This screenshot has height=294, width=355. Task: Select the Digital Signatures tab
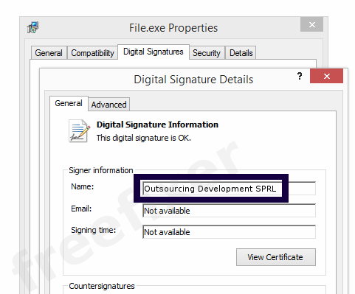[154, 52]
